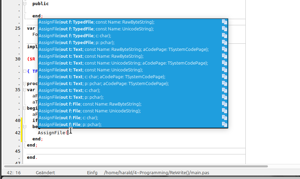Screen dimensions: 300x179
Task: Click the 'public' keyword in the editor
Action: point(41,4)
